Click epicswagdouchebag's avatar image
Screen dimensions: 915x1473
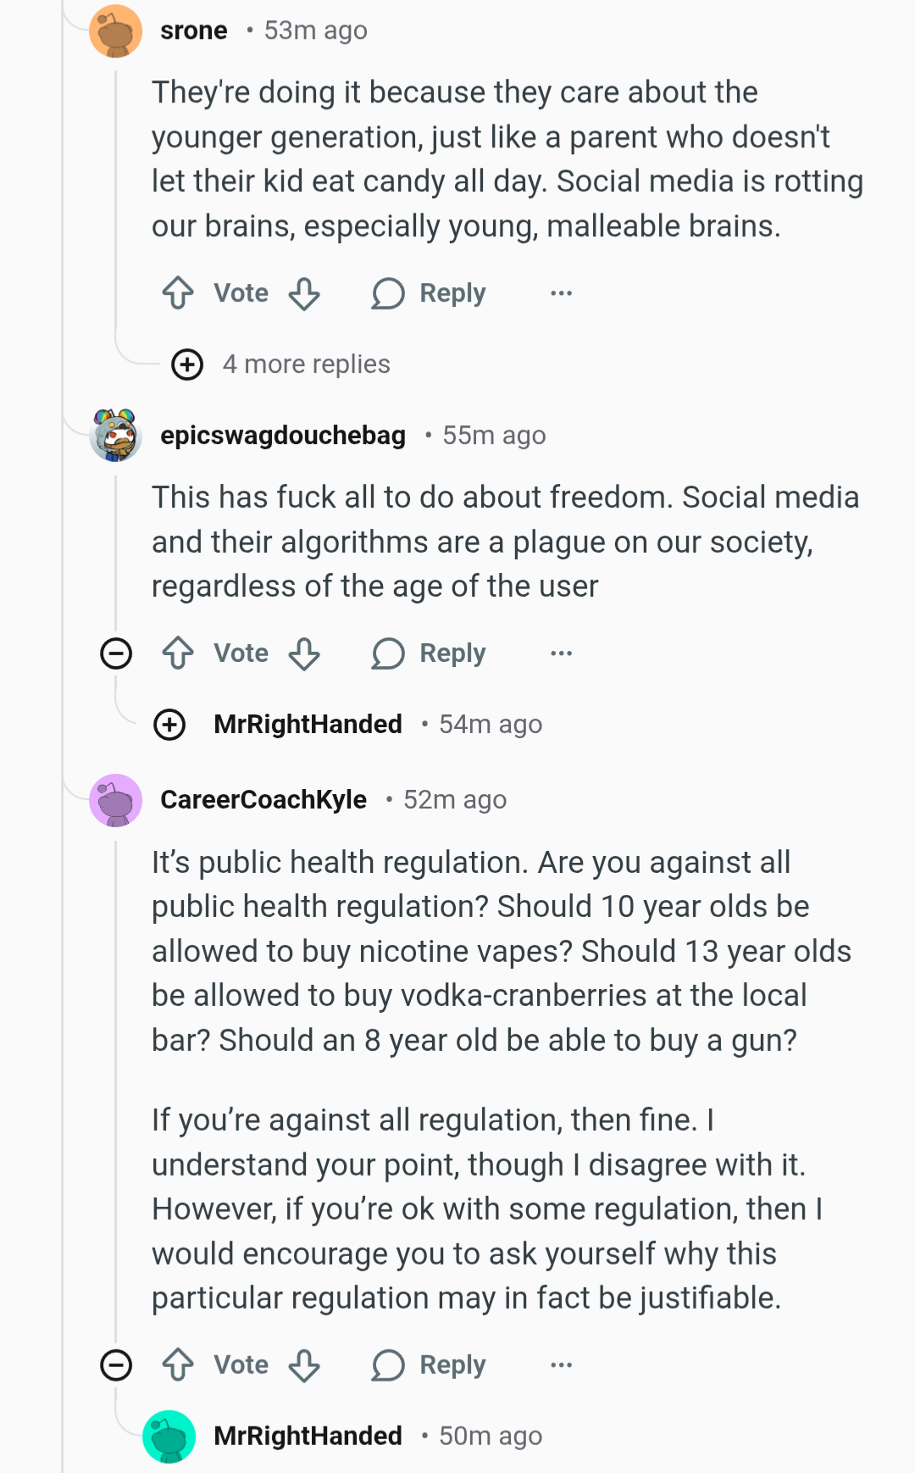tap(116, 436)
